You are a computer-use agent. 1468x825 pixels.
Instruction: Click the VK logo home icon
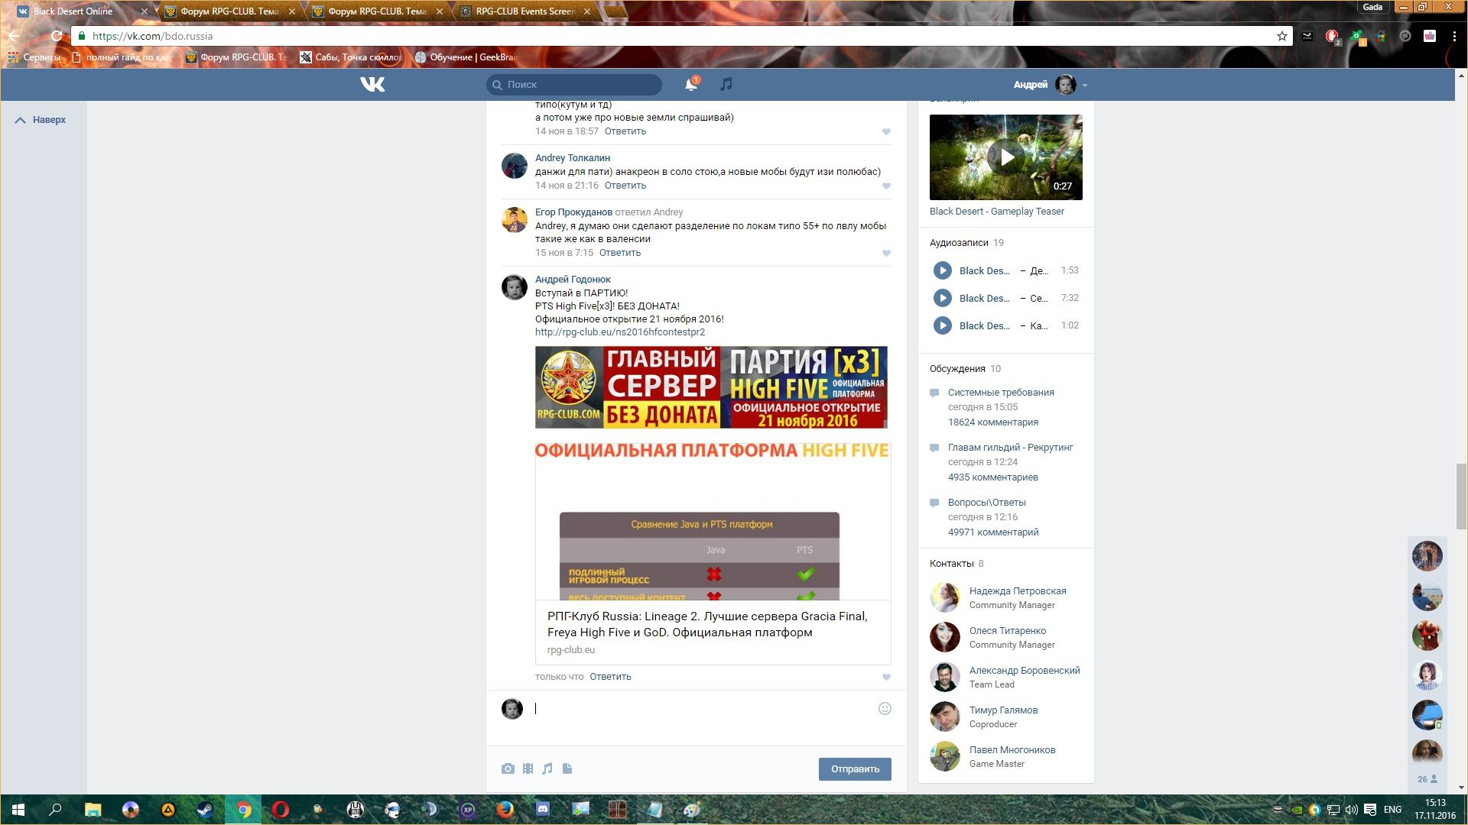click(x=372, y=84)
